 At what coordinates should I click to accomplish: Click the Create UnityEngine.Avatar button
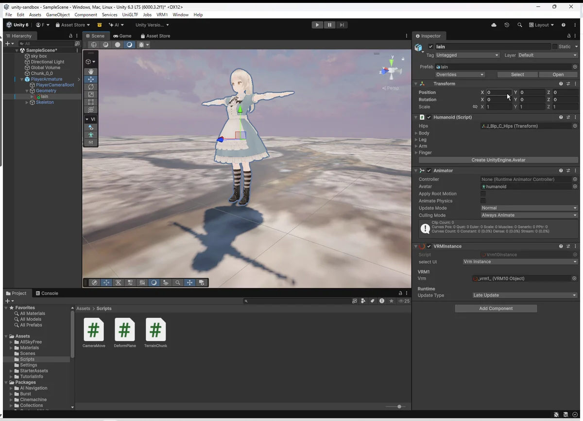498,160
